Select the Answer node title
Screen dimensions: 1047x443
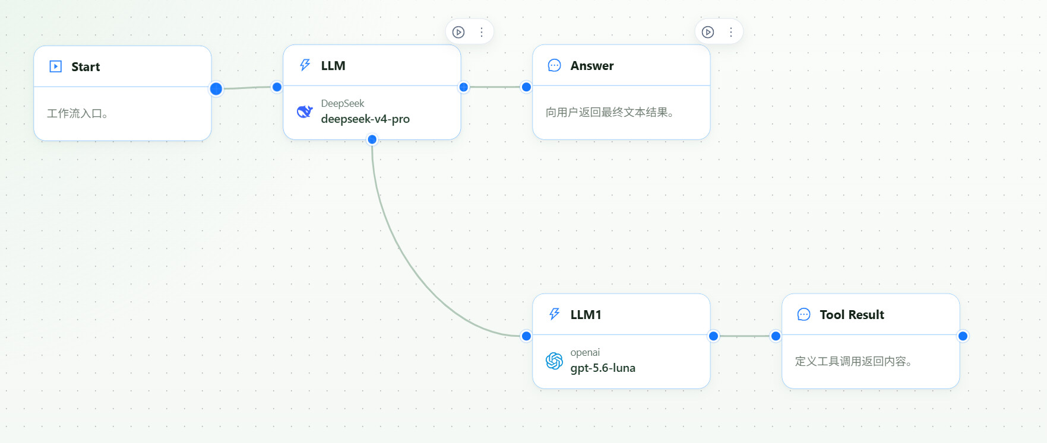point(592,65)
